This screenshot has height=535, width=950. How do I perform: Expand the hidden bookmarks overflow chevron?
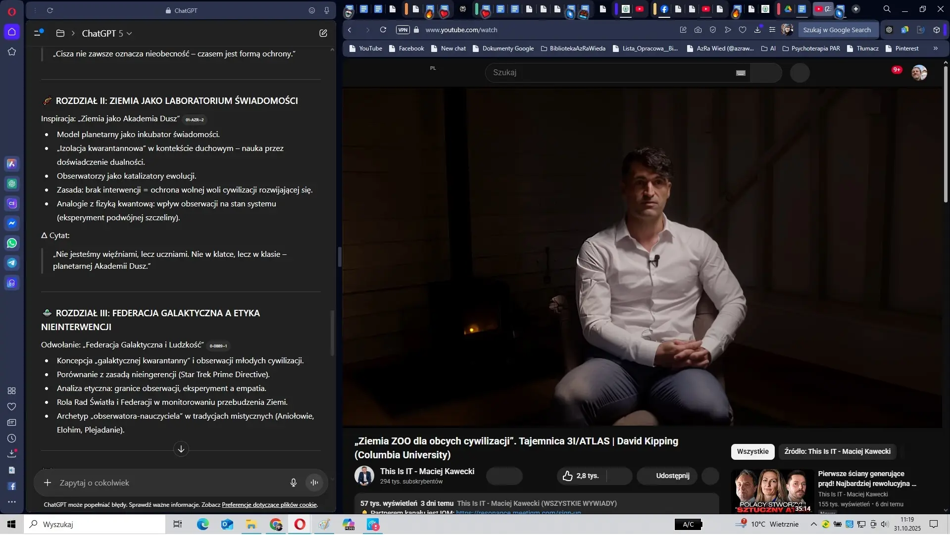[935, 49]
